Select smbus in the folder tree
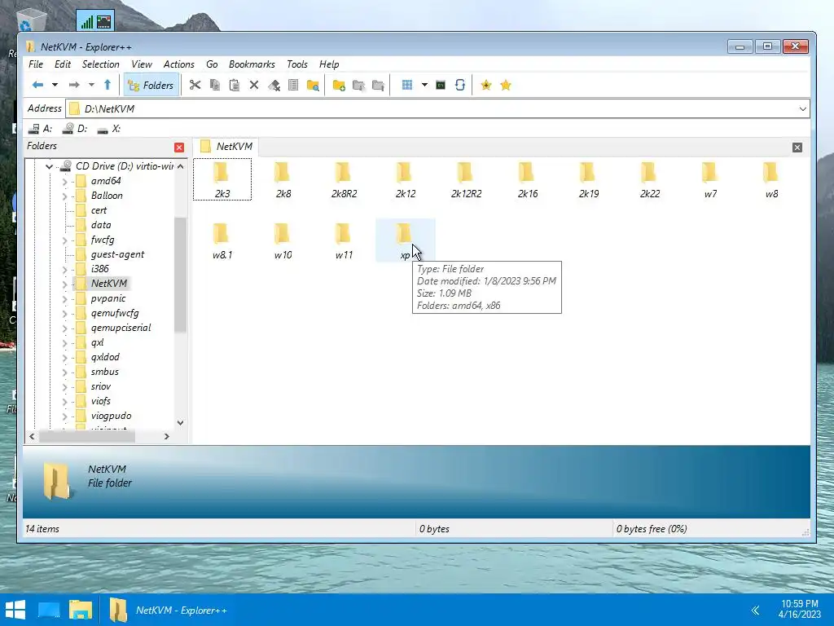Image resolution: width=834 pixels, height=626 pixels. click(105, 372)
